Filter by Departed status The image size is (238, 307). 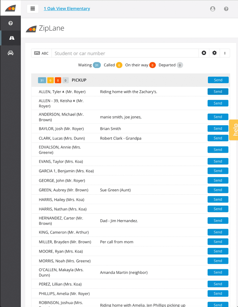click(x=180, y=65)
